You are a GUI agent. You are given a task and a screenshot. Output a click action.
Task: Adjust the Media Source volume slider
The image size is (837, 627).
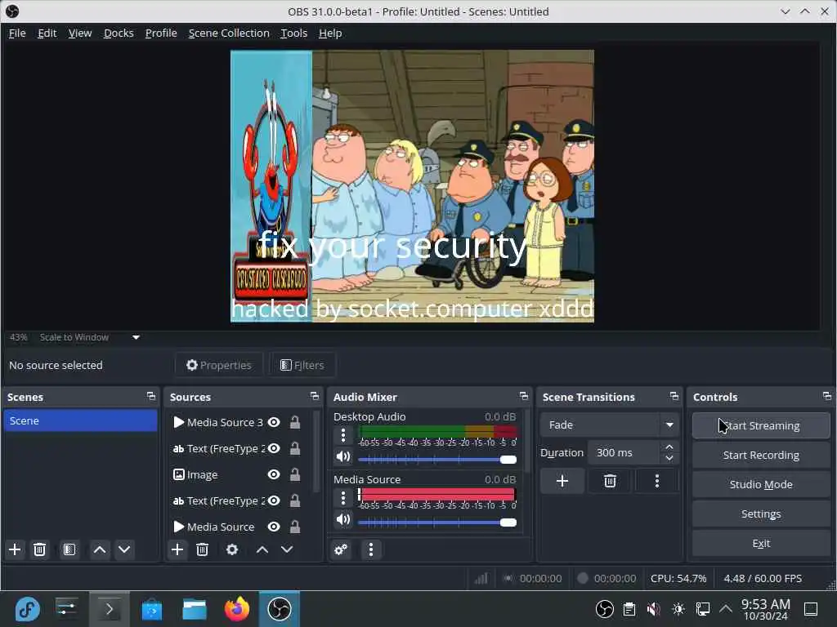tap(437, 522)
